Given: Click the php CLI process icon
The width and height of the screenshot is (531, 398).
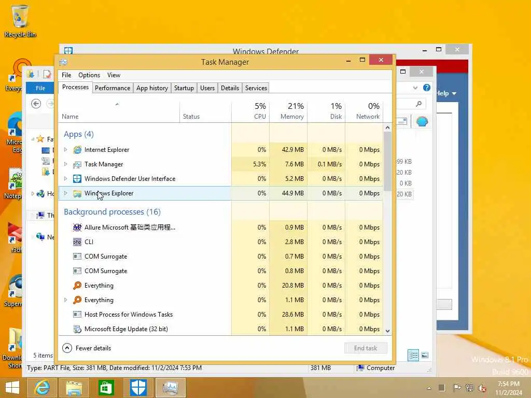Looking at the screenshot, I should (77, 242).
